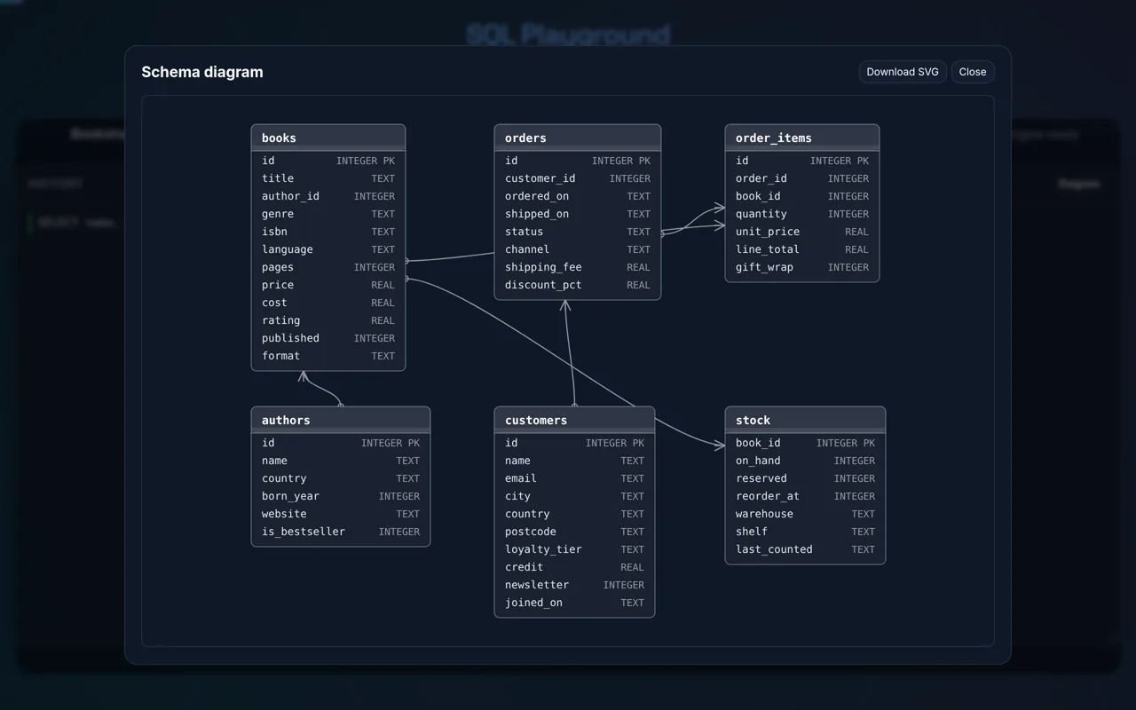Click the stock table header
The image size is (1136, 710).
805,420
